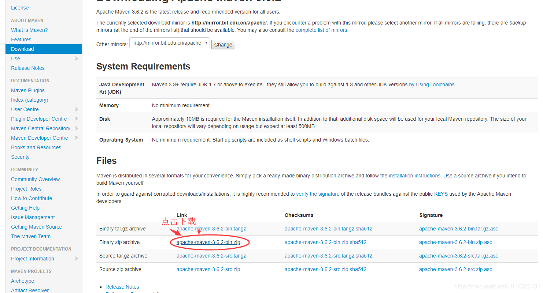Image resolution: width=543 pixels, height=293 pixels.
Task: Select 'Source tar.gz archive' row label
Action: pos(123,256)
